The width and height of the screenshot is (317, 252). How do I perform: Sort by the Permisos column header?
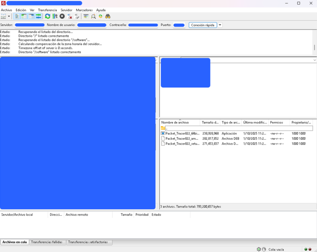point(276,123)
